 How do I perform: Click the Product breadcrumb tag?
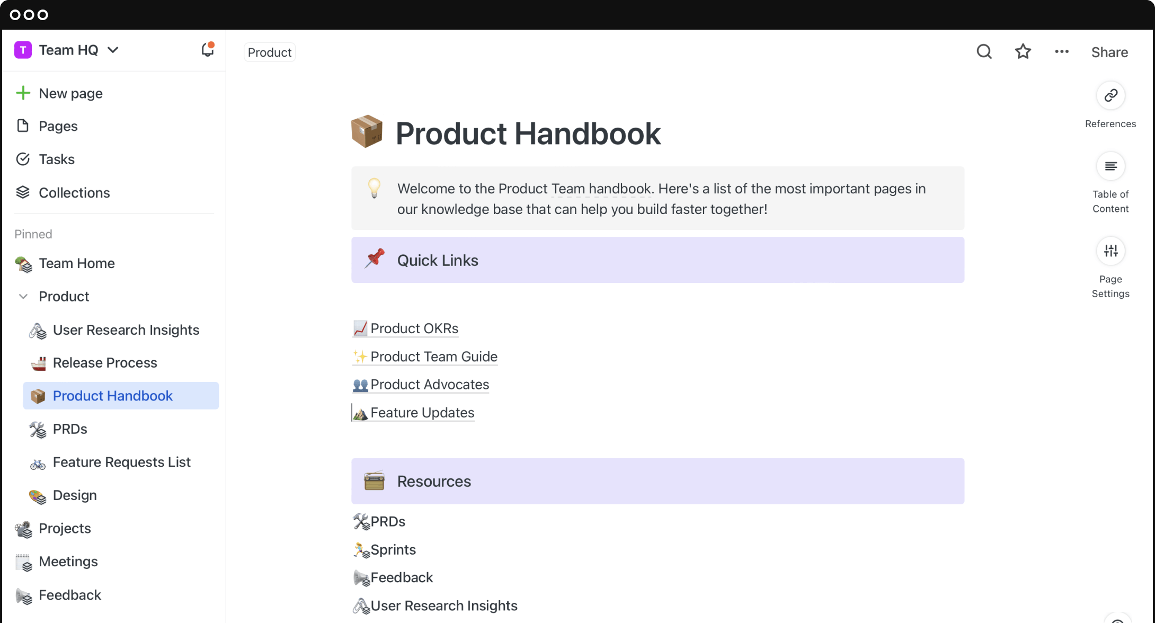click(270, 52)
